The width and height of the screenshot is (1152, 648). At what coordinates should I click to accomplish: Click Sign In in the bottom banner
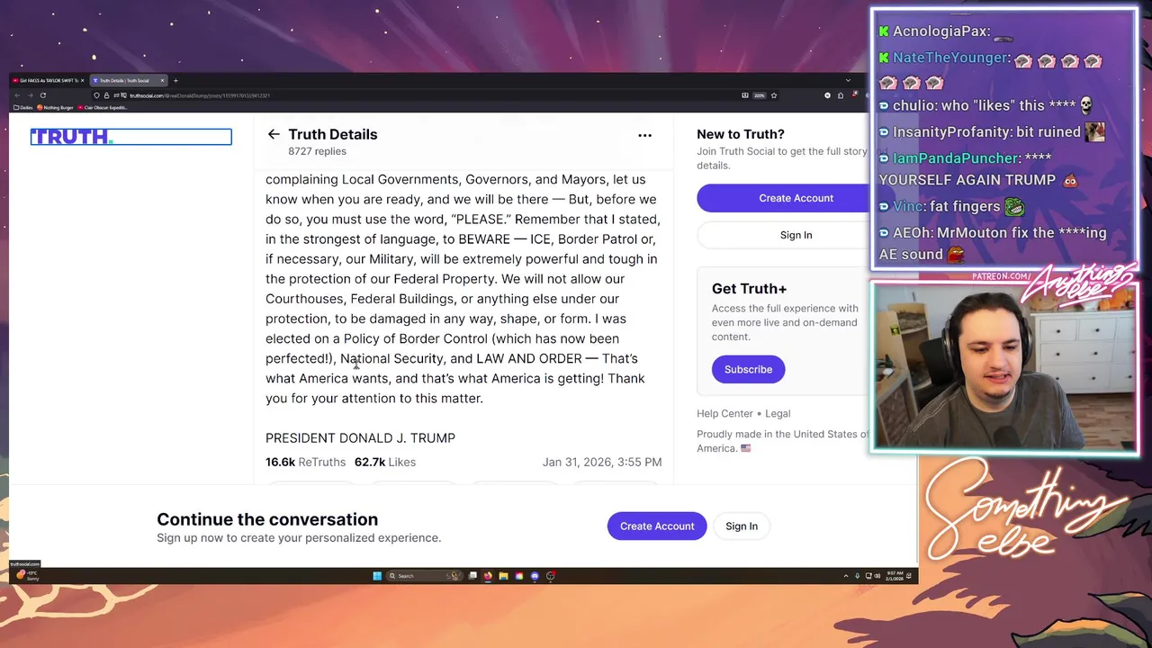[742, 526]
